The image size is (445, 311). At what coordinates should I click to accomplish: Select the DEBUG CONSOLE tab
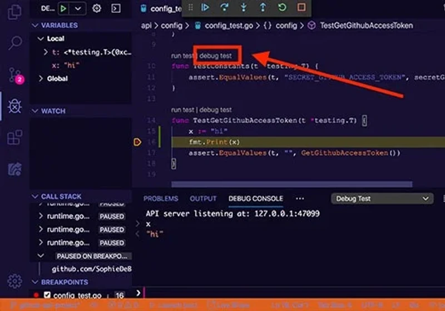coord(256,199)
